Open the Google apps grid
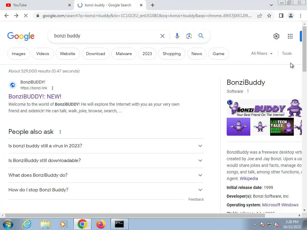The height and width of the screenshot is (230, 307). coord(290,36)
